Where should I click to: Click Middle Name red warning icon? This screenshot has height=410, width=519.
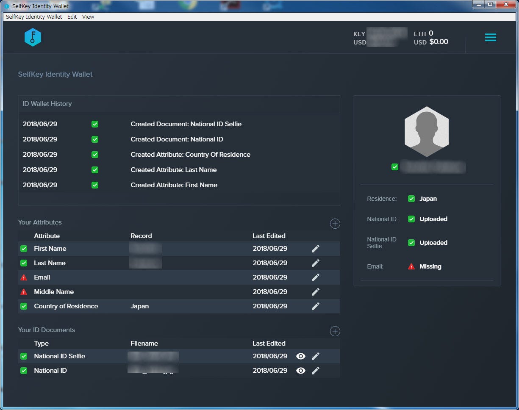point(24,292)
